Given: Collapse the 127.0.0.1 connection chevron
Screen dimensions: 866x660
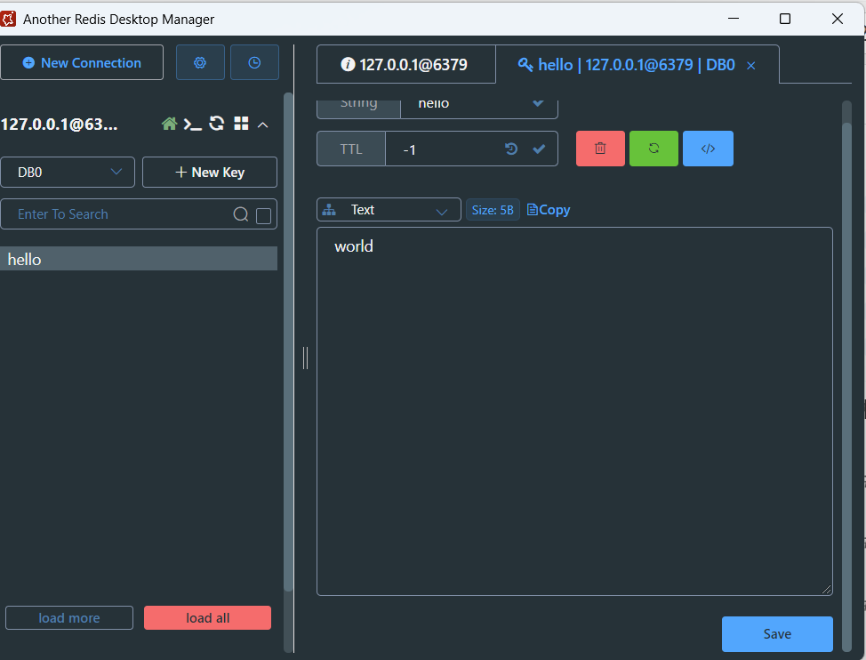Looking at the screenshot, I should 263,125.
